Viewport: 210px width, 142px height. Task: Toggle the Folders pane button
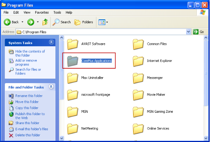click(x=84, y=22)
